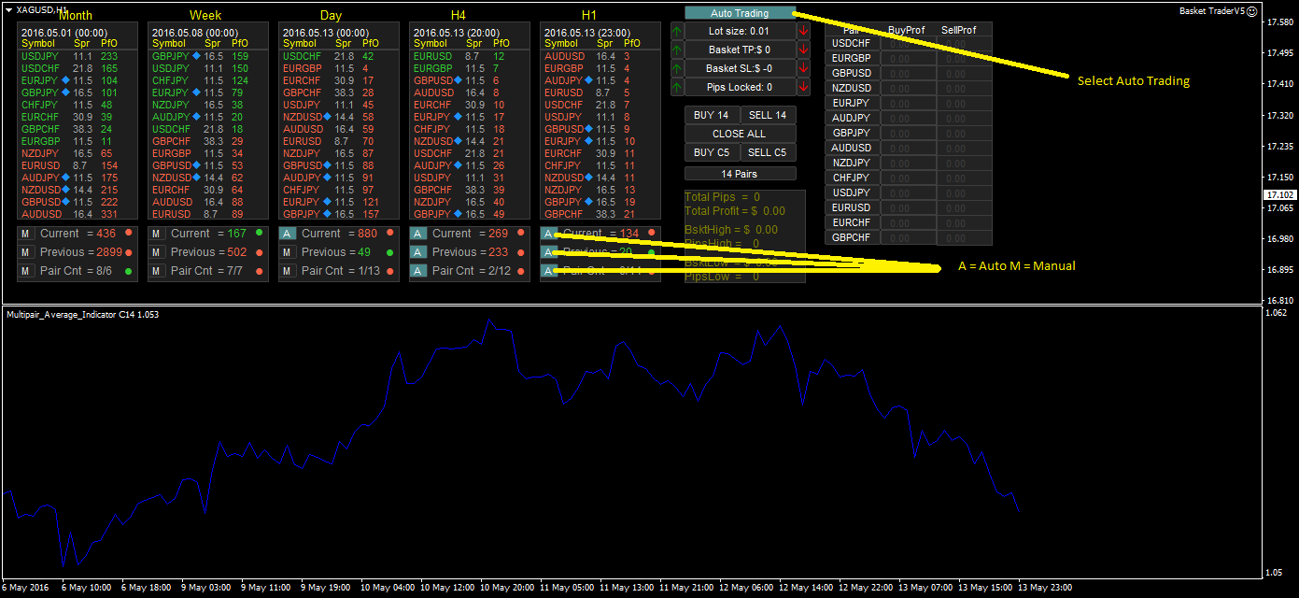Select GBPUSD in the Pair list
This screenshot has height=598, width=1299.
click(x=851, y=73)
